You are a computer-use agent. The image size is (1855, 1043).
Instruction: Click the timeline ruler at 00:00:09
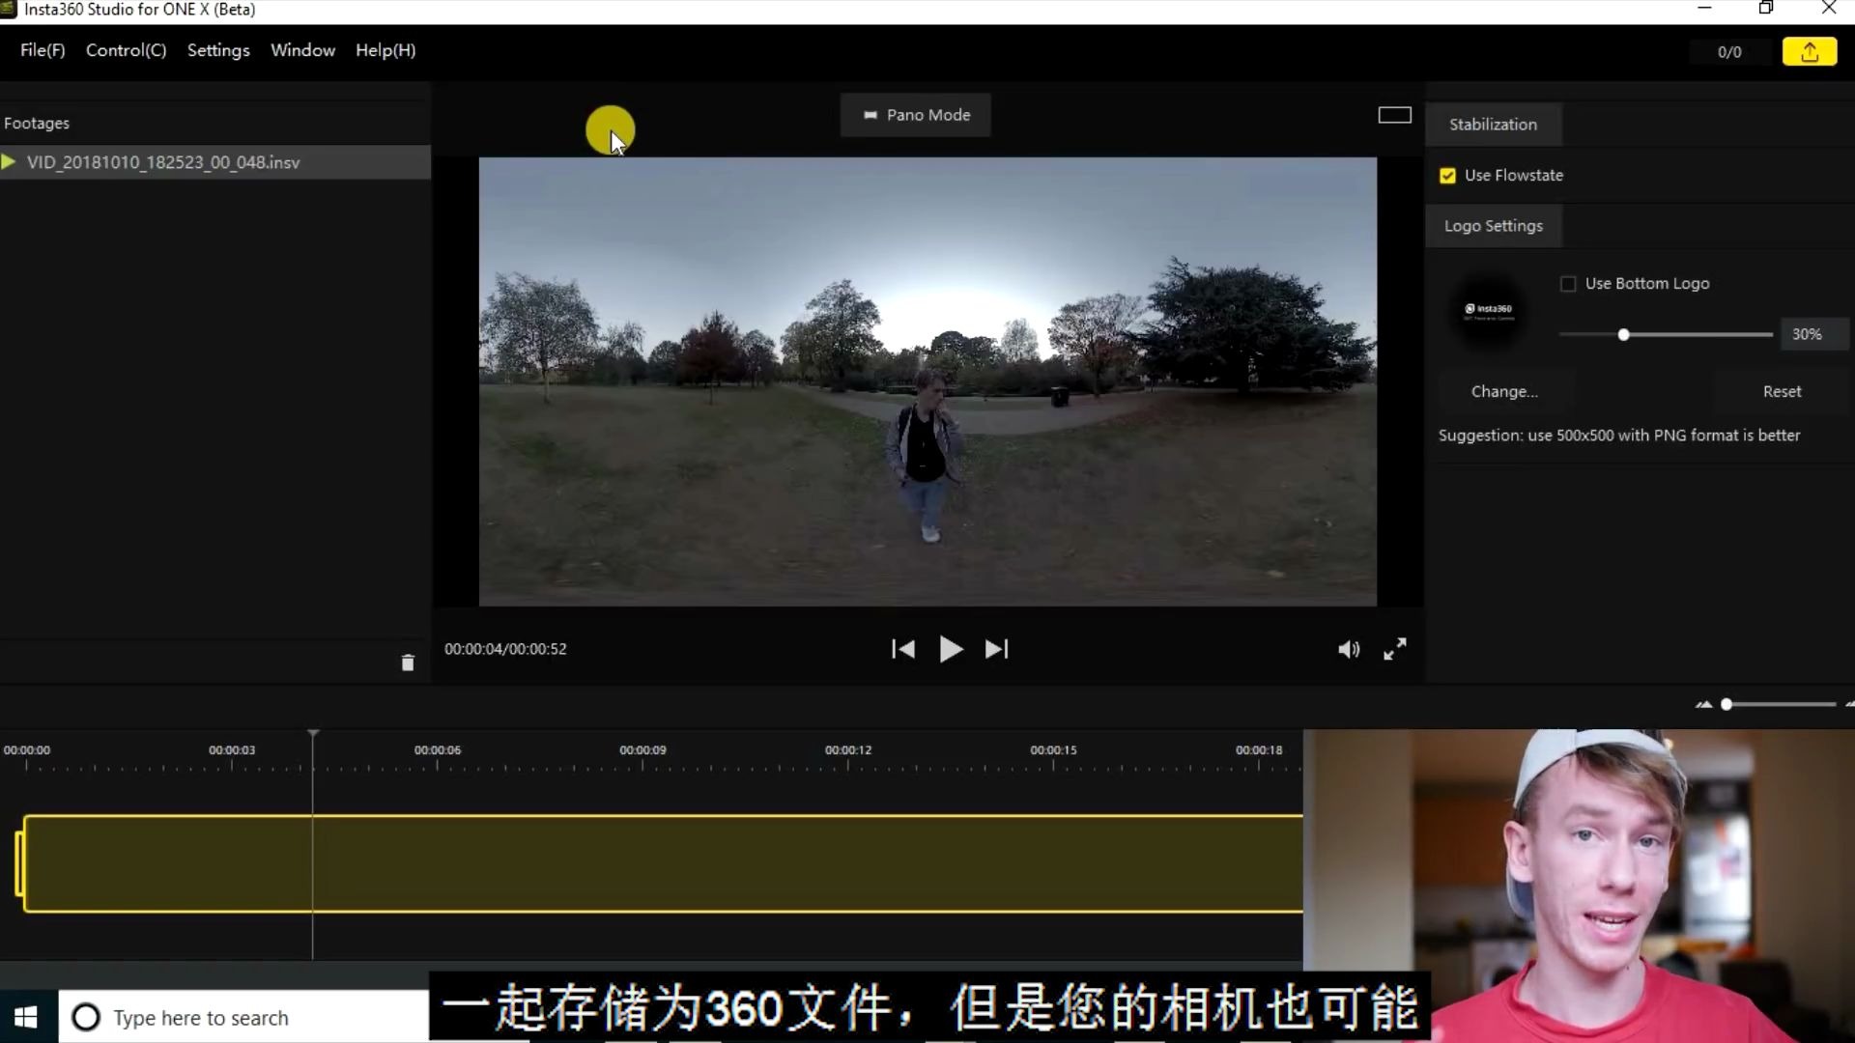coord(642,750)
